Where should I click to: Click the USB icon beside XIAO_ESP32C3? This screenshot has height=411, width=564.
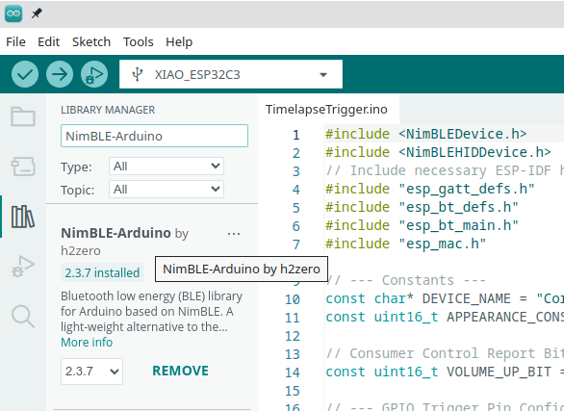[138, 74]
